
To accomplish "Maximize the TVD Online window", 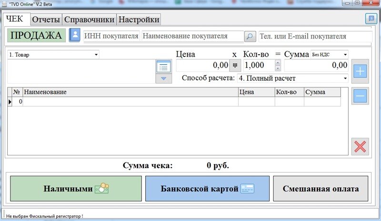I will (x=357, y=3).
